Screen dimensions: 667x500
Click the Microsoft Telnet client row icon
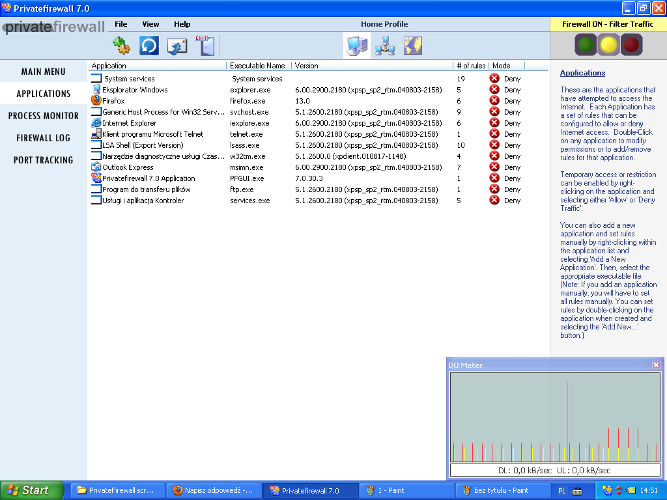click(x=96, y=133)
